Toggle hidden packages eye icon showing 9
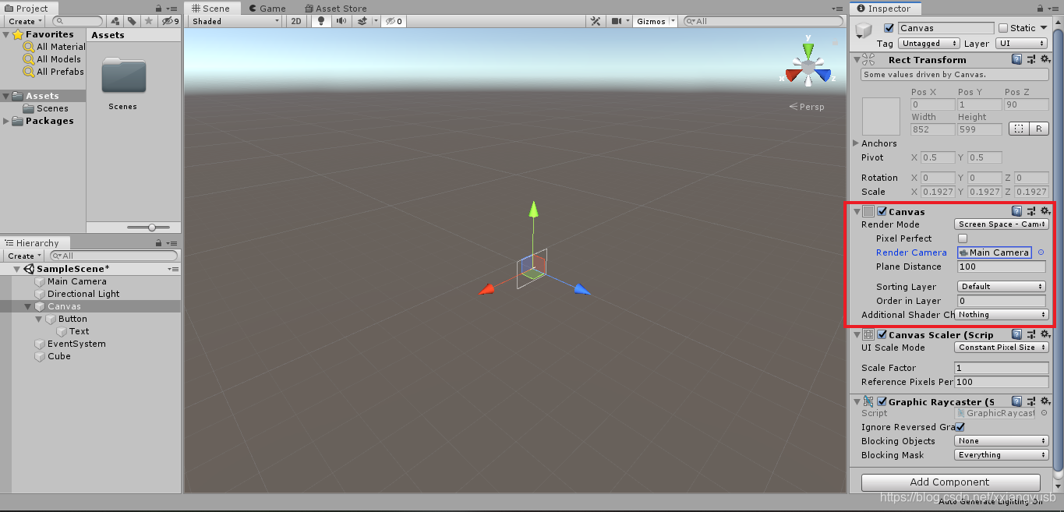The height and width of the screenshot is (512, 1064). 170,21
